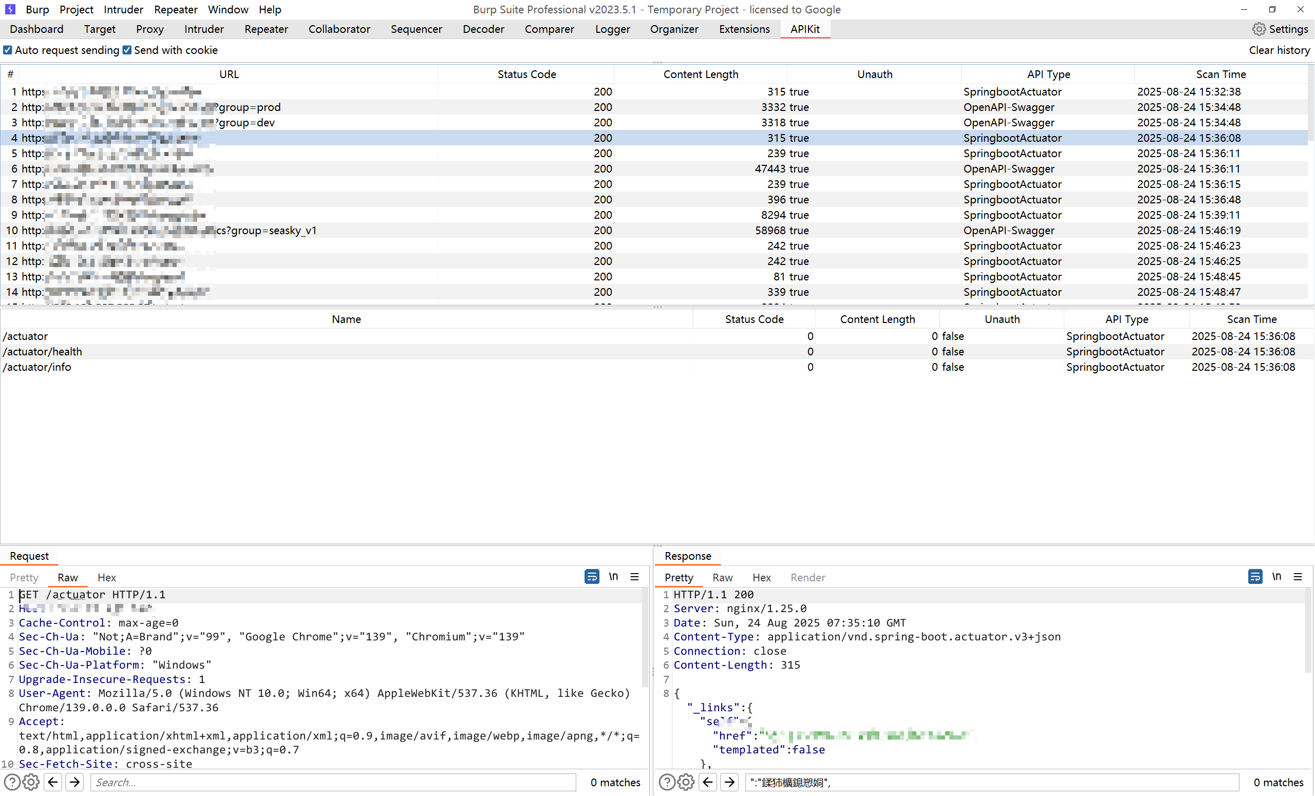Go to next match in Response search

click(729, 782)
